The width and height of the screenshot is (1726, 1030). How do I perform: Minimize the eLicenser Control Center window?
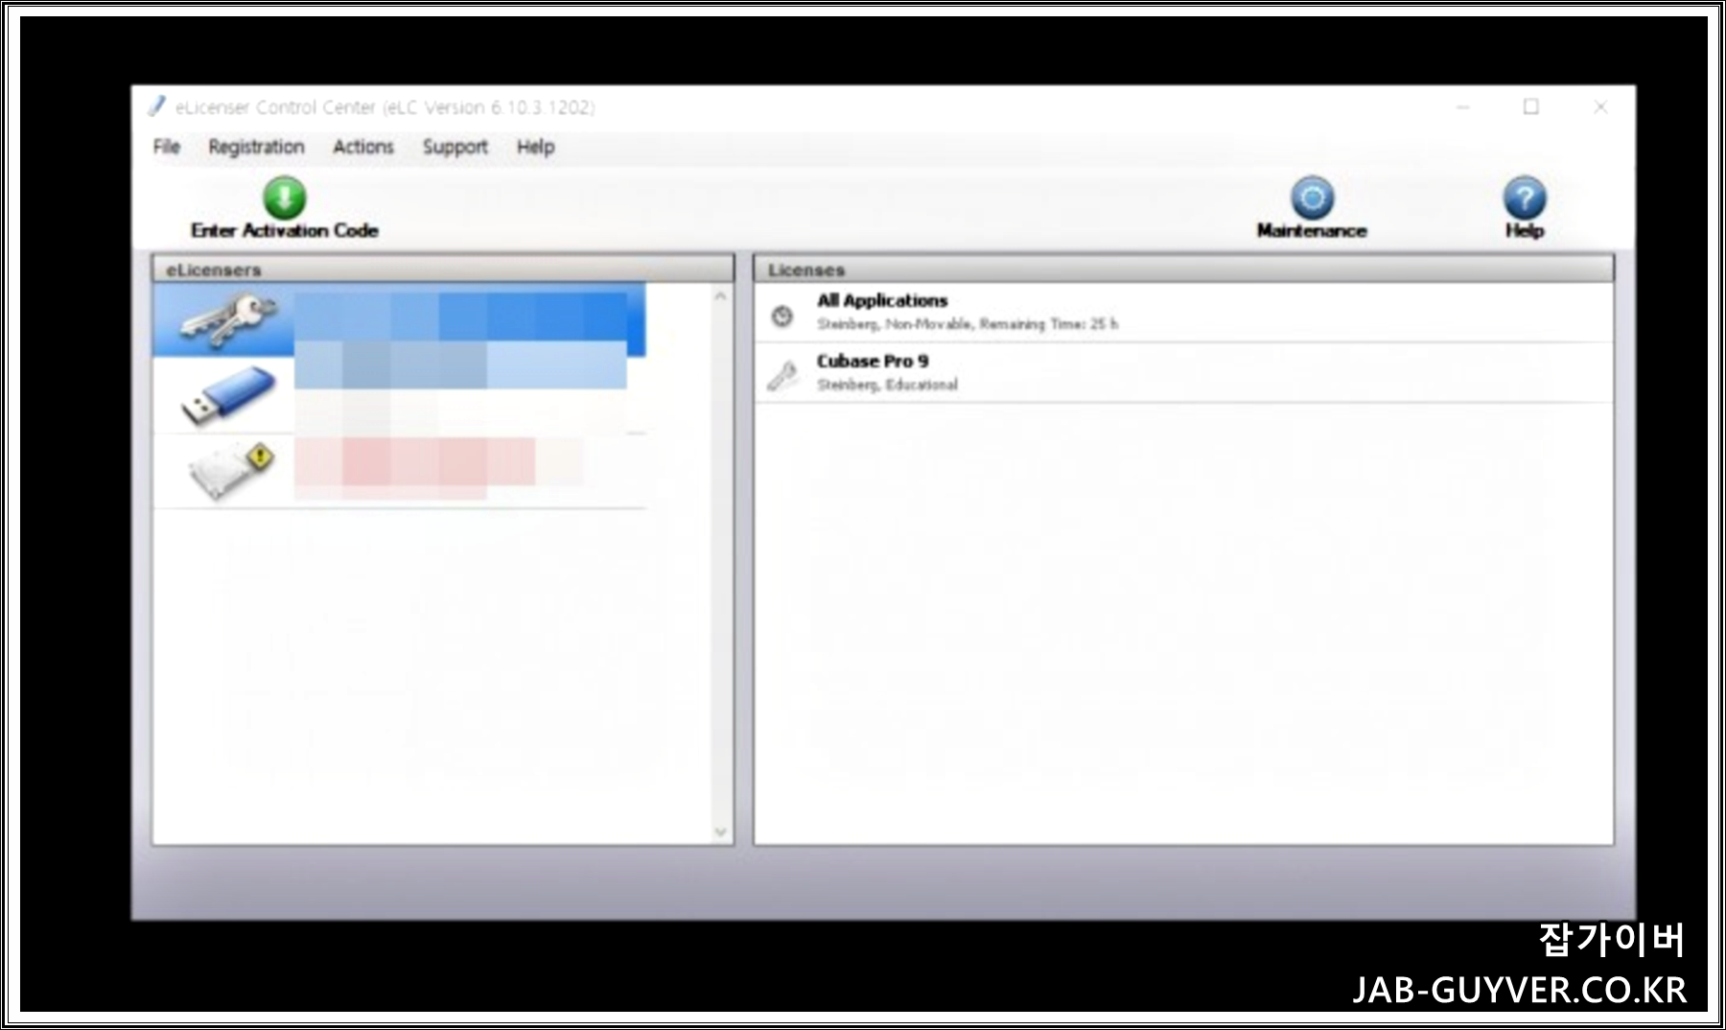pos(1462,107)
